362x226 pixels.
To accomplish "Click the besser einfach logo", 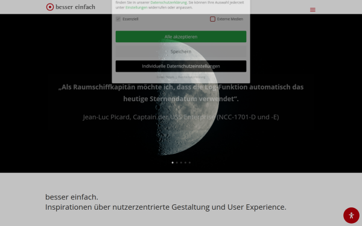I will pos(71,7).
